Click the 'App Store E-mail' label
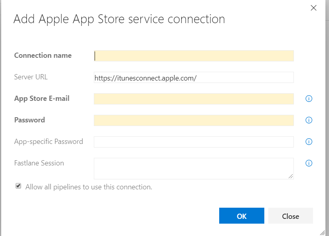Image resolution: width=329 pixels, height=236 pixels. tap(42, 98)
